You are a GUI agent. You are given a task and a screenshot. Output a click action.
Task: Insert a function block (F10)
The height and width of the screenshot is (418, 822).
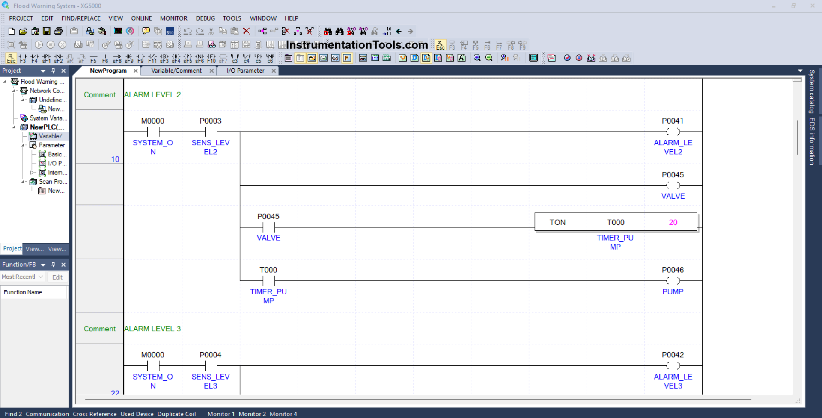(211, 58)
